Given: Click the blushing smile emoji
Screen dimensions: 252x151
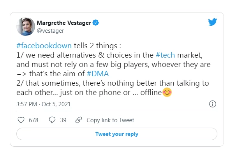Looking at the screenshot, I should 167,92.
